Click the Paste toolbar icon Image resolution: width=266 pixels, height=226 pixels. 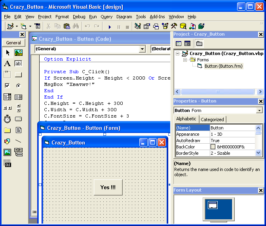click(x=66, y=26)
